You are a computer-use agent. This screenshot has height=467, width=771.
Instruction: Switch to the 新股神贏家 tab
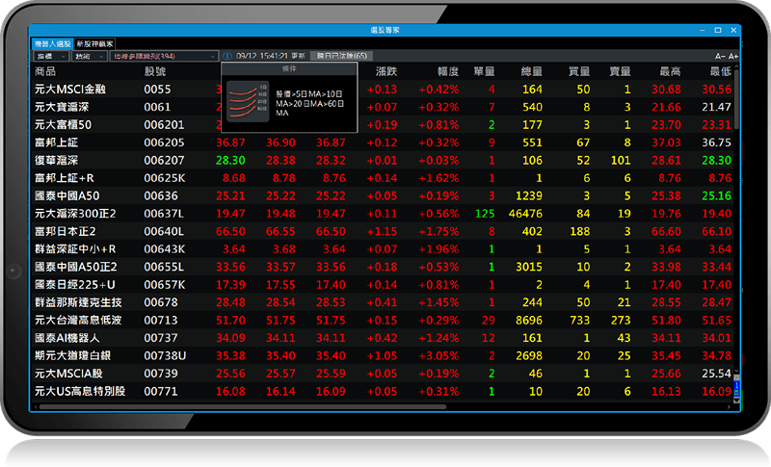(94, 43)
